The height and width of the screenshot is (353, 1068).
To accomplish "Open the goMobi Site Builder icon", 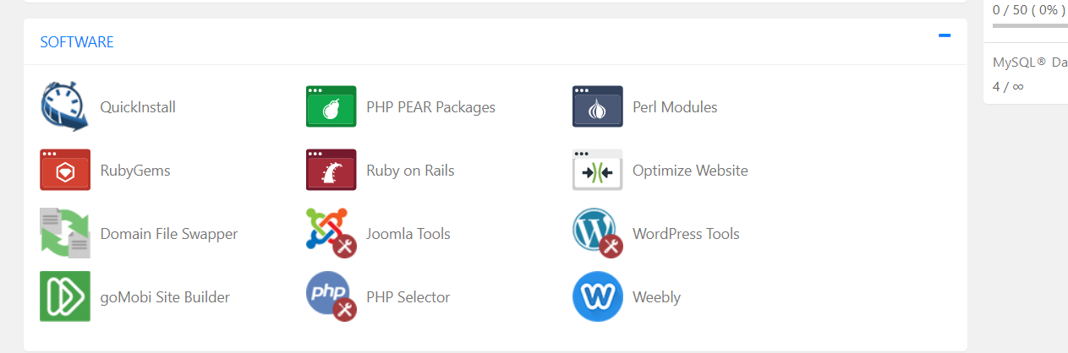I will point(64,296).
